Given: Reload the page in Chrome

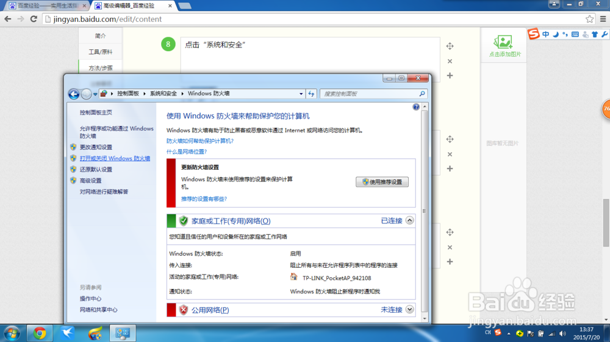Looking at the screenshot, I should pyautogui.click(x=34, y=19).
